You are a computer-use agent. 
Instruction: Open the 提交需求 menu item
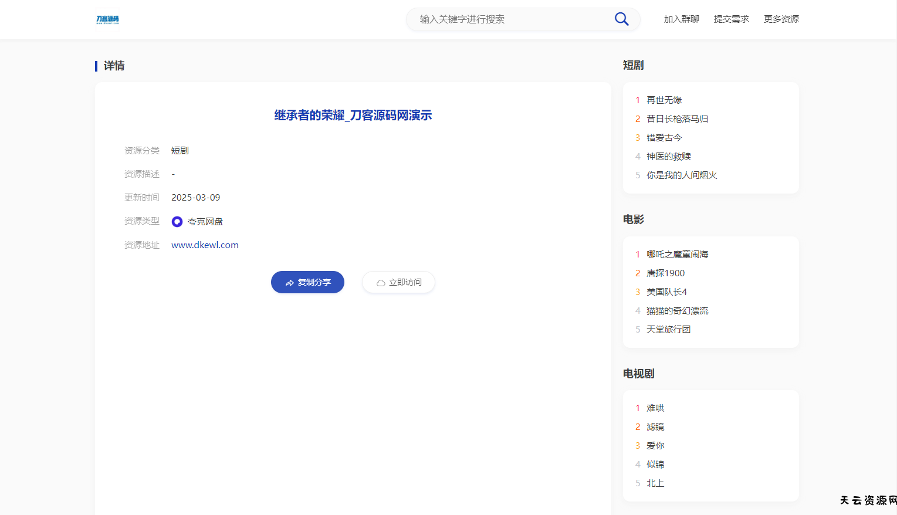tap(731, 19)
